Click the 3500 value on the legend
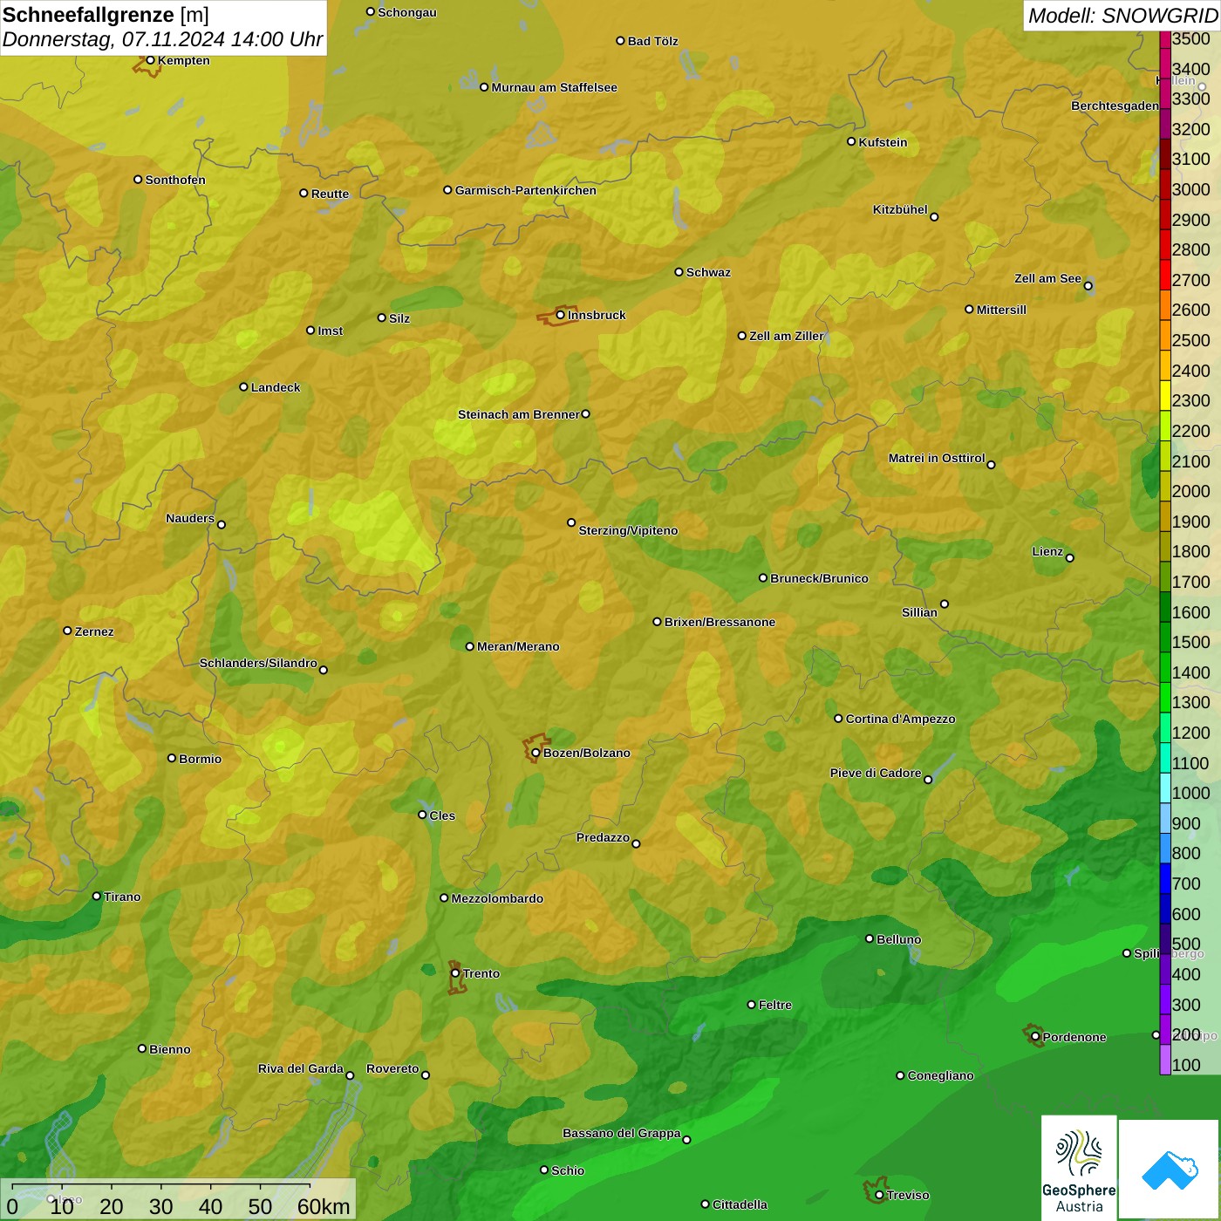The height and width of the screenshot is (1221, 1221). tap(1190, 38)
